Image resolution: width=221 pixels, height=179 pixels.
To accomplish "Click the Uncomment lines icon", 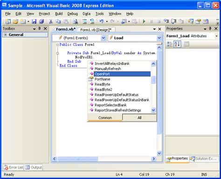I will coord(92,21).
